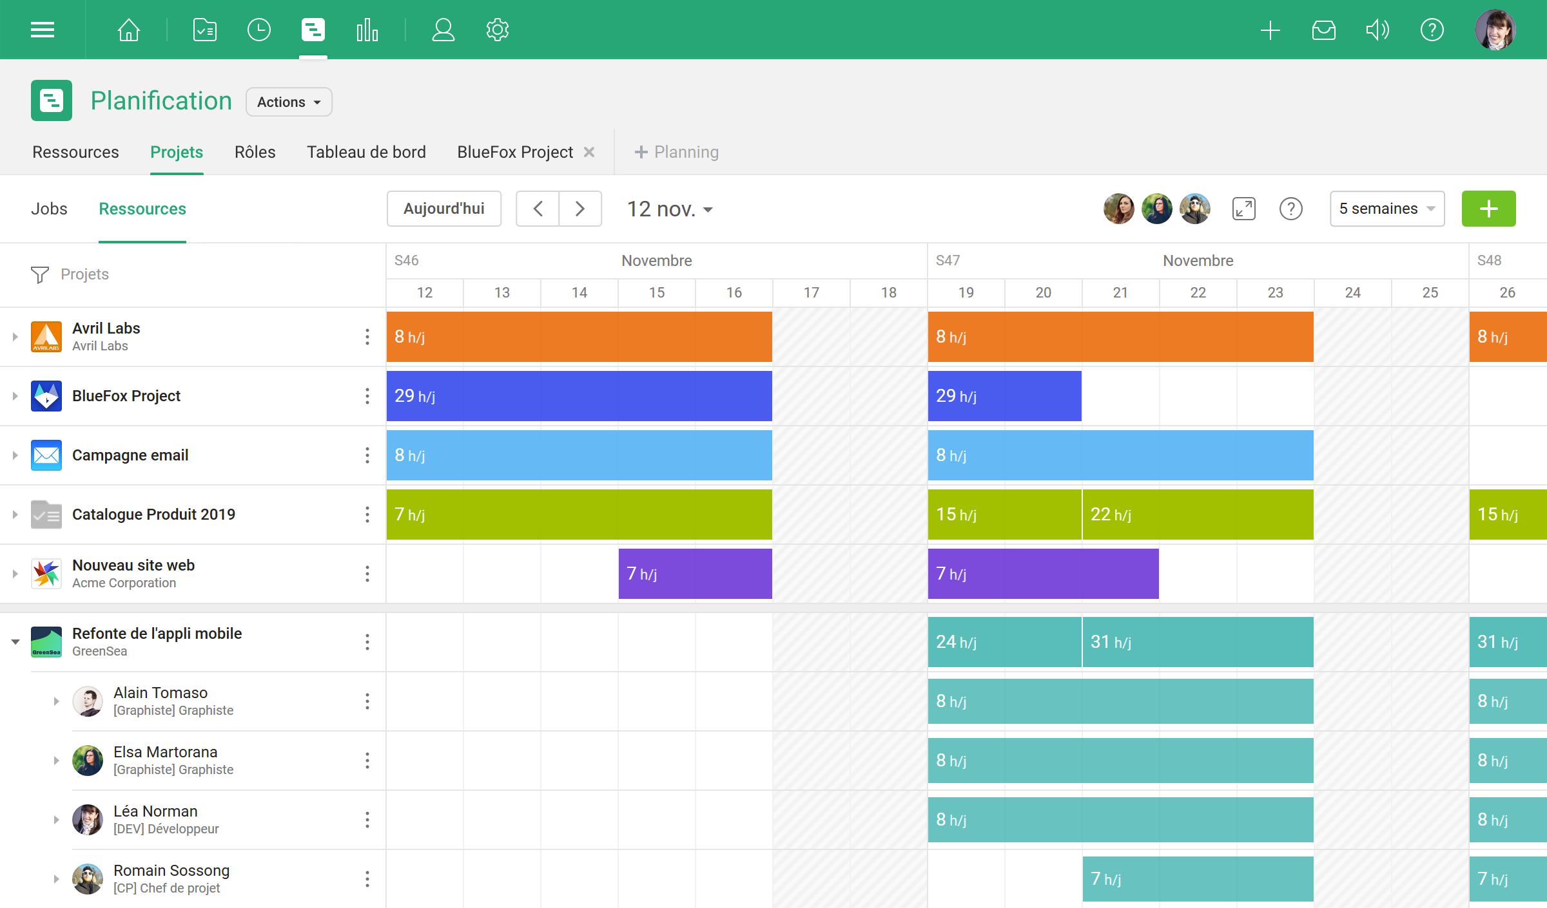The height and width of the screenshot is (908, 1547).
Task: Open the 12 nov. date dropdown
Action: tap(670, 209)
